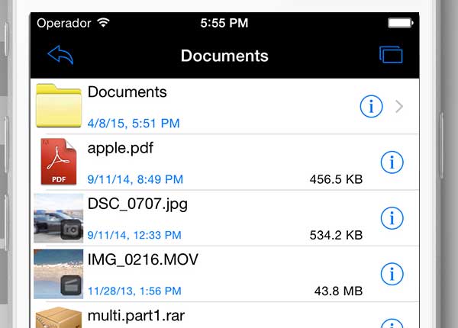This screenshot has height=328, width=458.
Task: Tap the Documents title in navigation bar
Action: (x=224, y=56)
